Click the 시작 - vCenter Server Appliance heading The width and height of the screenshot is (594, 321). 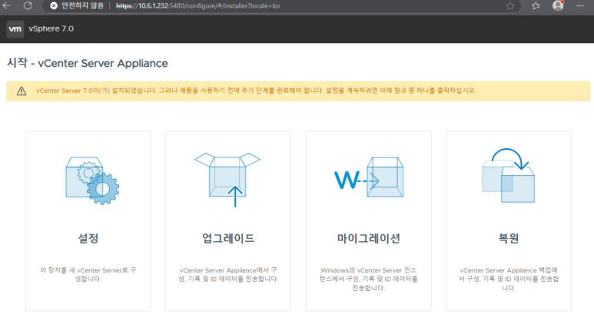88,63
